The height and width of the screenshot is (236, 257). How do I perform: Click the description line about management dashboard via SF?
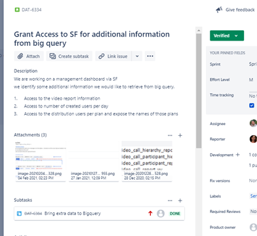66,79
